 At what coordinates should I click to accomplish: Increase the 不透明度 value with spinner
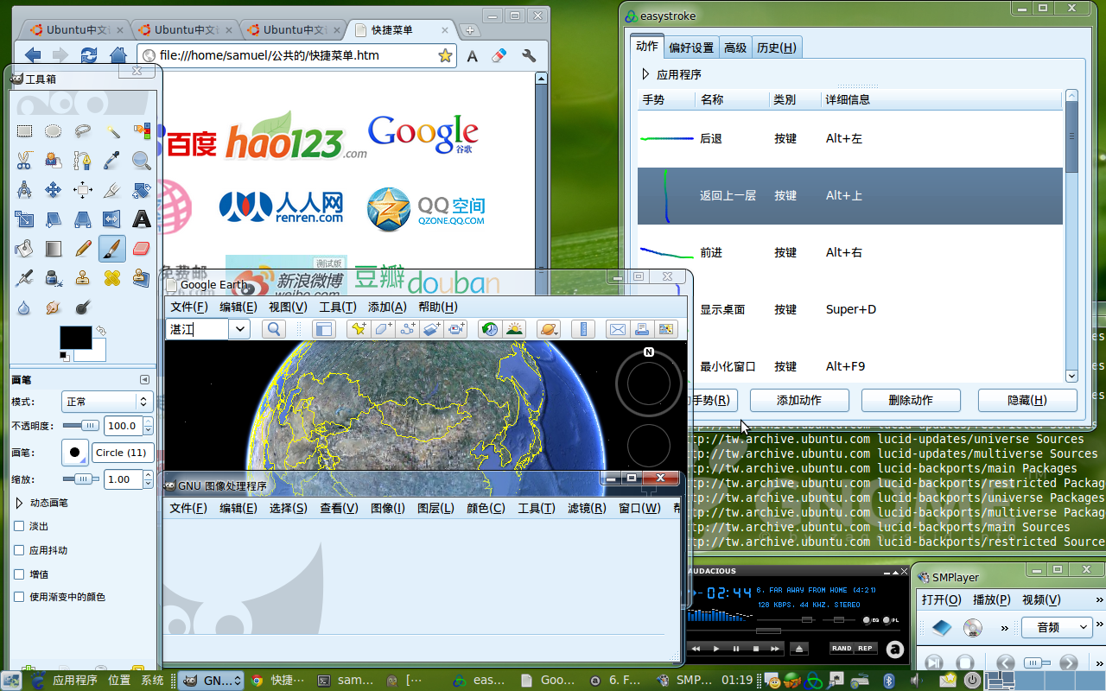click(x=149, y=422)
